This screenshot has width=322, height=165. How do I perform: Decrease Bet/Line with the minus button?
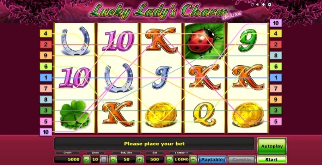pos(113,159)
